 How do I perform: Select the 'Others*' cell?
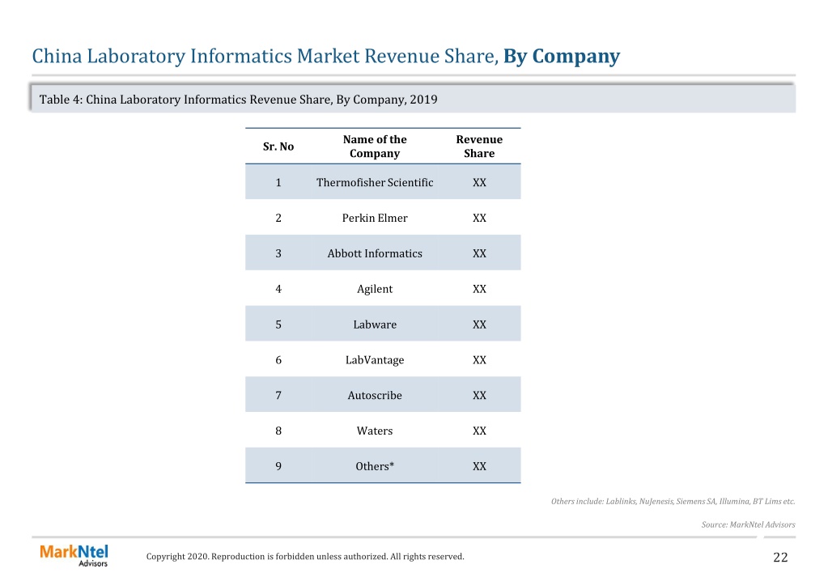[375, 466]
